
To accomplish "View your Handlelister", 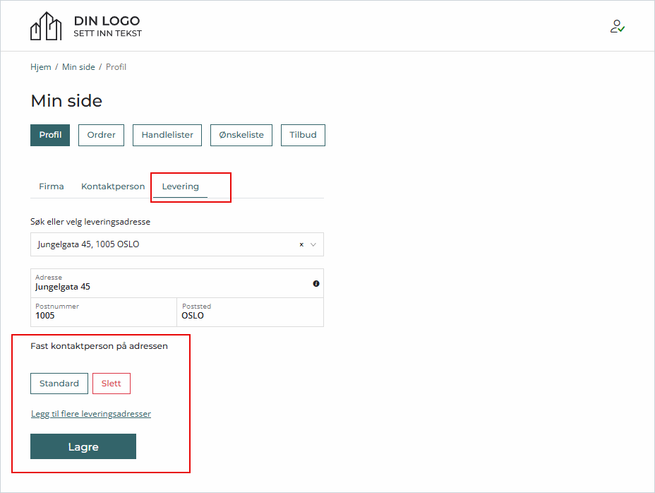I will coord(167,134).
